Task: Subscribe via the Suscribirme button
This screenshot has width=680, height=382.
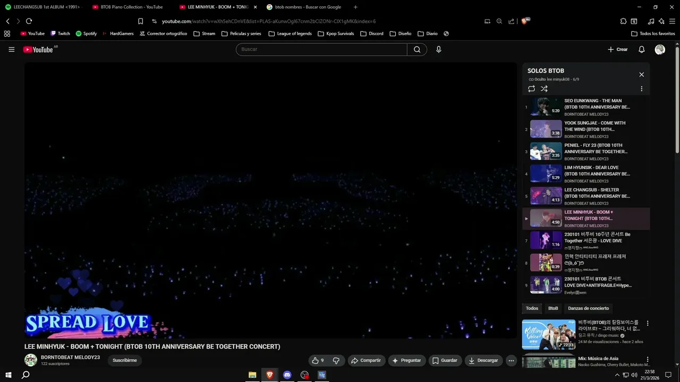Action: 125,360
